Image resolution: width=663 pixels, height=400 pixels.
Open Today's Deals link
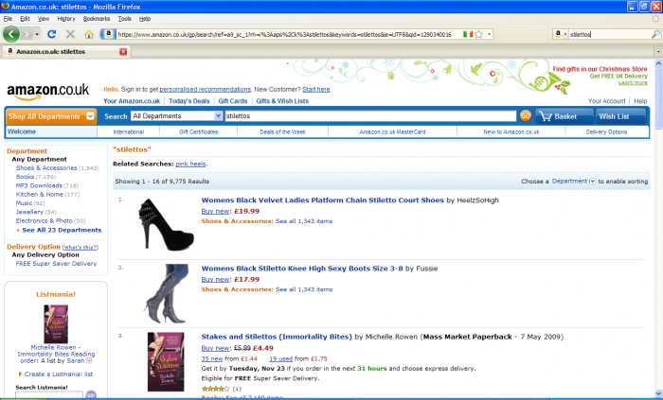189,101
